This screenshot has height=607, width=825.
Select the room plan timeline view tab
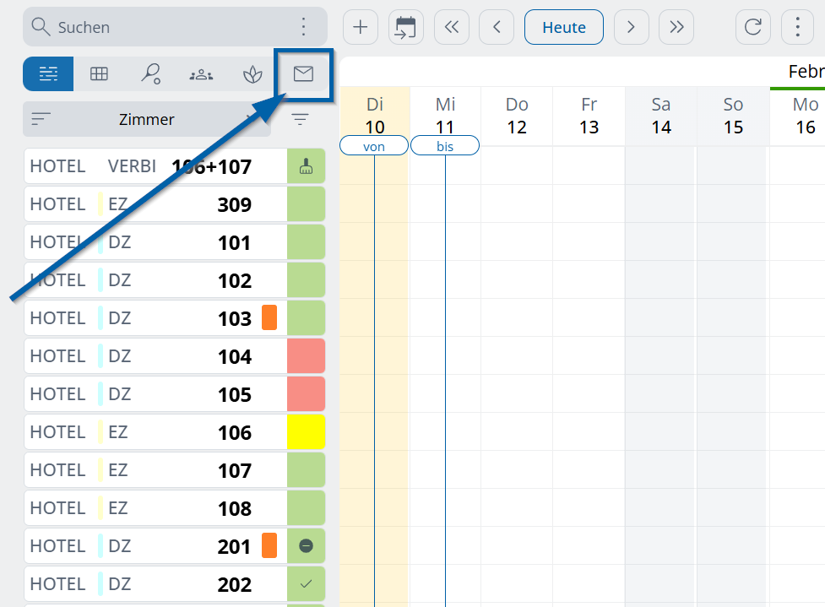(48, 74)
